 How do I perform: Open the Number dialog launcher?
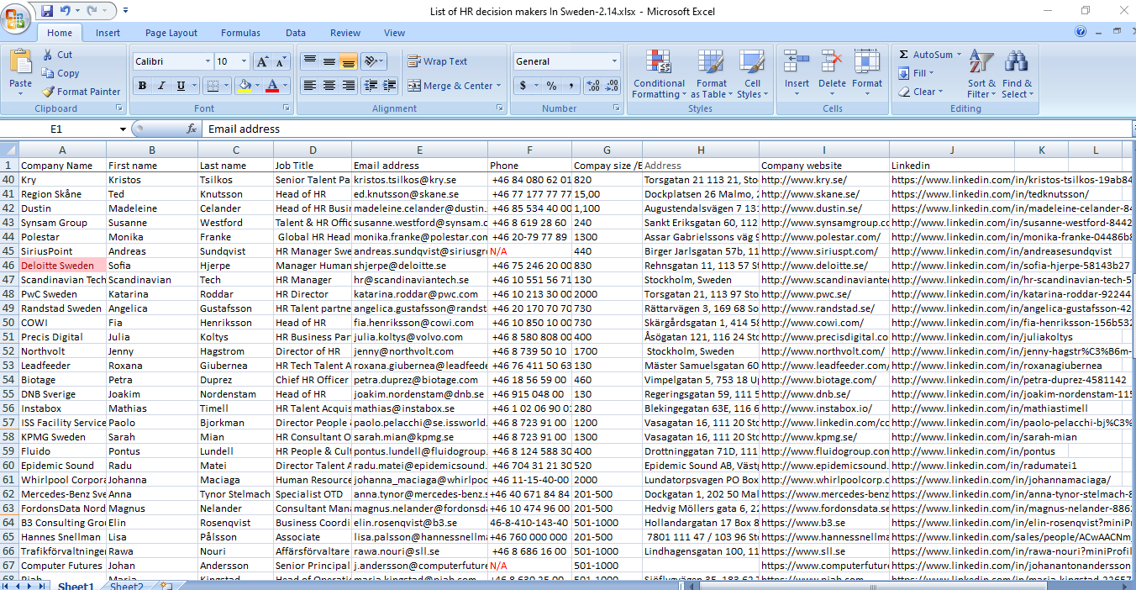pos(618,108)
